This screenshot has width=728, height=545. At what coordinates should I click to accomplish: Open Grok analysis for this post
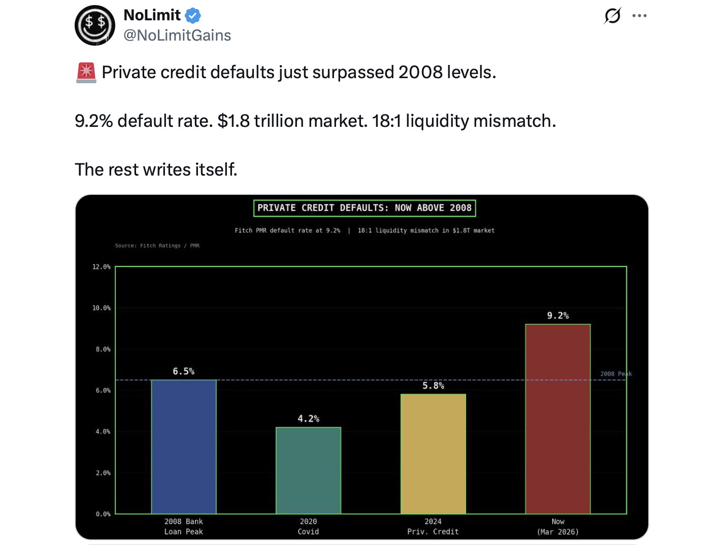pos(612,16)
